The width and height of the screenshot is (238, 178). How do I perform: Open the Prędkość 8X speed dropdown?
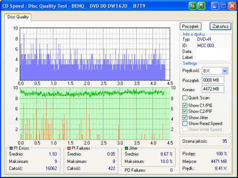click(x=225, y=71)
